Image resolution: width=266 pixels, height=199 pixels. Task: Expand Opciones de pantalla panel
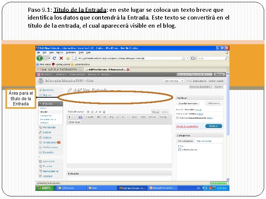click(x=201, y=87)
